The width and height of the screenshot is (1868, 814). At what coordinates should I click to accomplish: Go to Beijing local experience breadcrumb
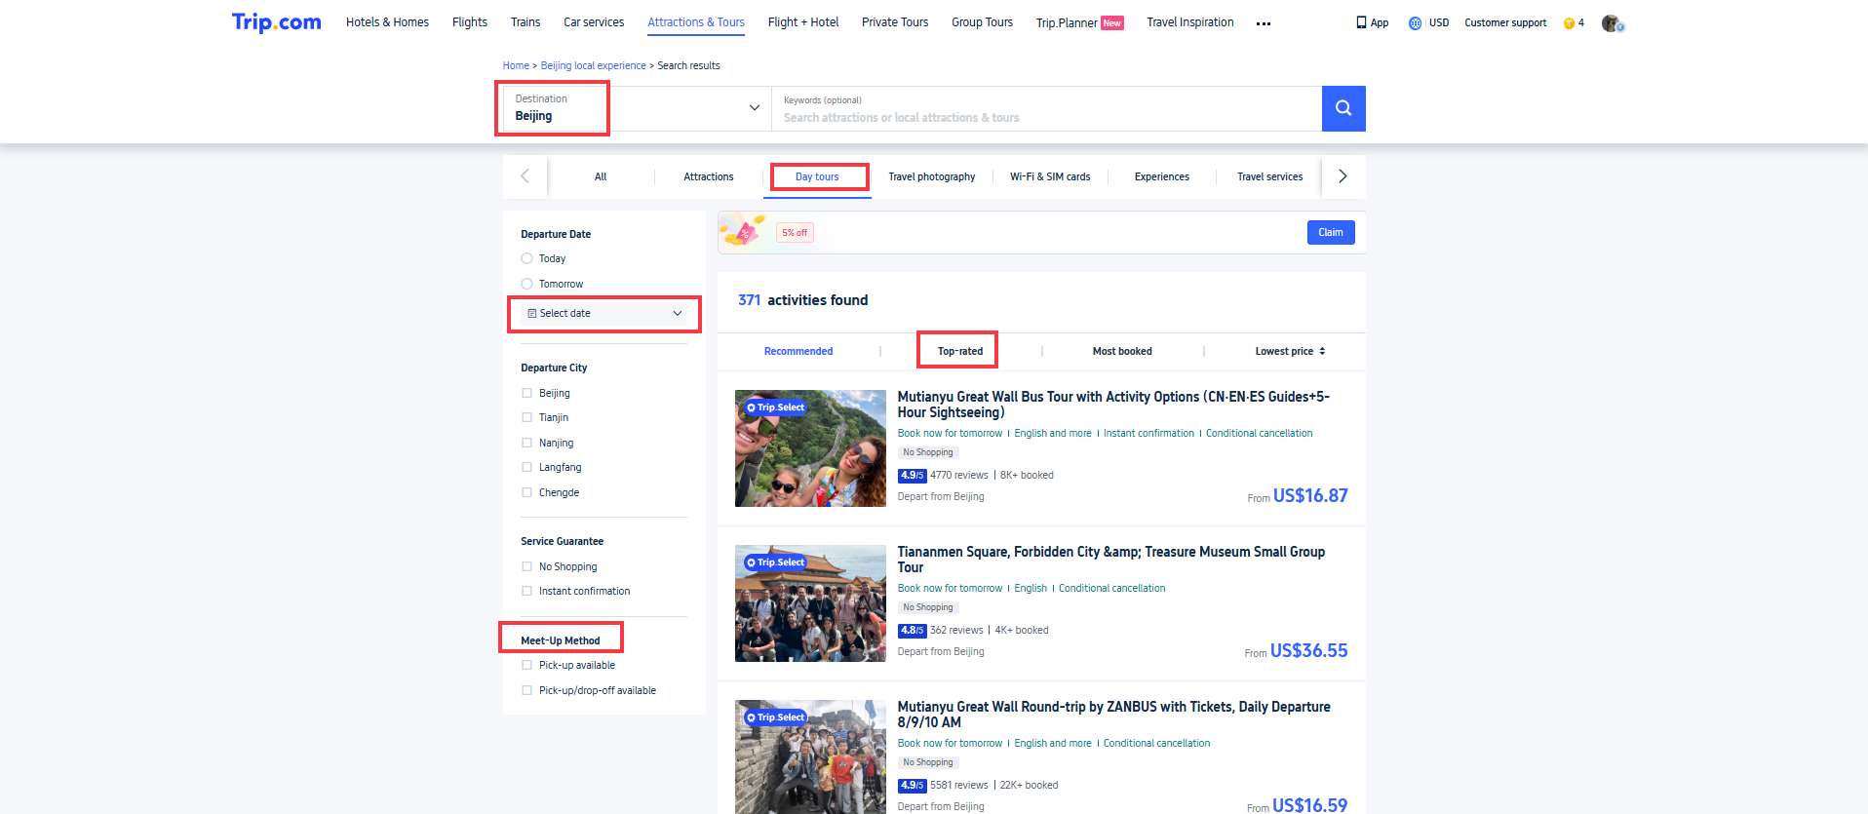point(593,66)
